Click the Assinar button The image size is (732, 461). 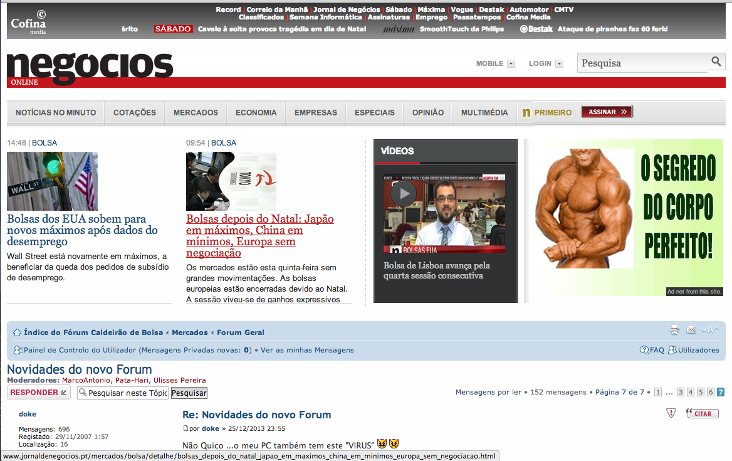click(607, 112)
